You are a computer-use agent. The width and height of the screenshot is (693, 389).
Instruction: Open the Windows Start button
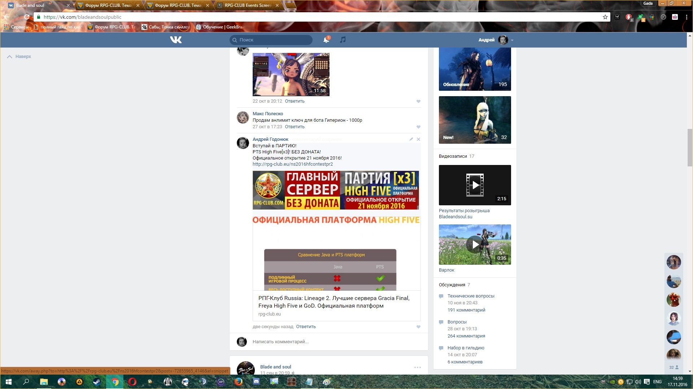9,382
